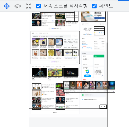This screenshot has height=127, width=129.
Task: Click the small layer box at bottom-right corner
Action: click(x=103, y=107)
